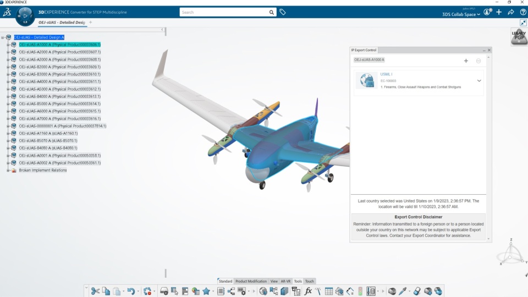Collapse the tree panel with left arrow handle
Image resolution: width=528 pixels, height=297 pixels.
pos(162,30)
